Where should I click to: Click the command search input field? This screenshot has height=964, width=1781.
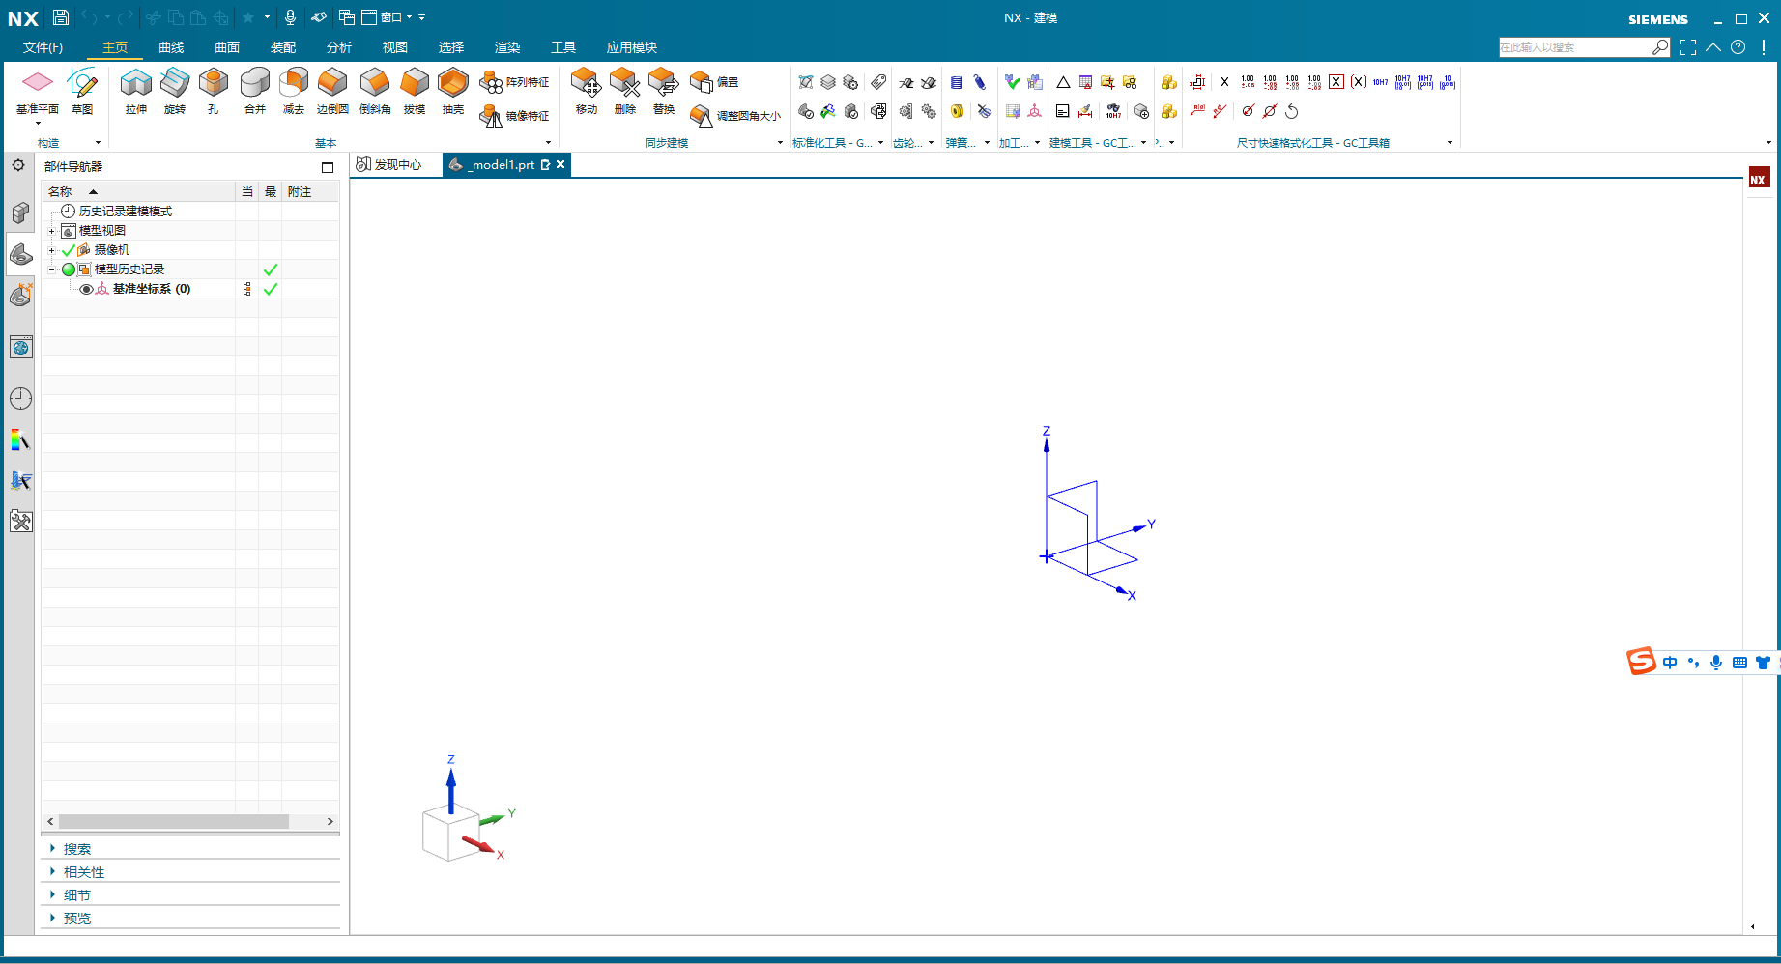[x=1573, y=47]
